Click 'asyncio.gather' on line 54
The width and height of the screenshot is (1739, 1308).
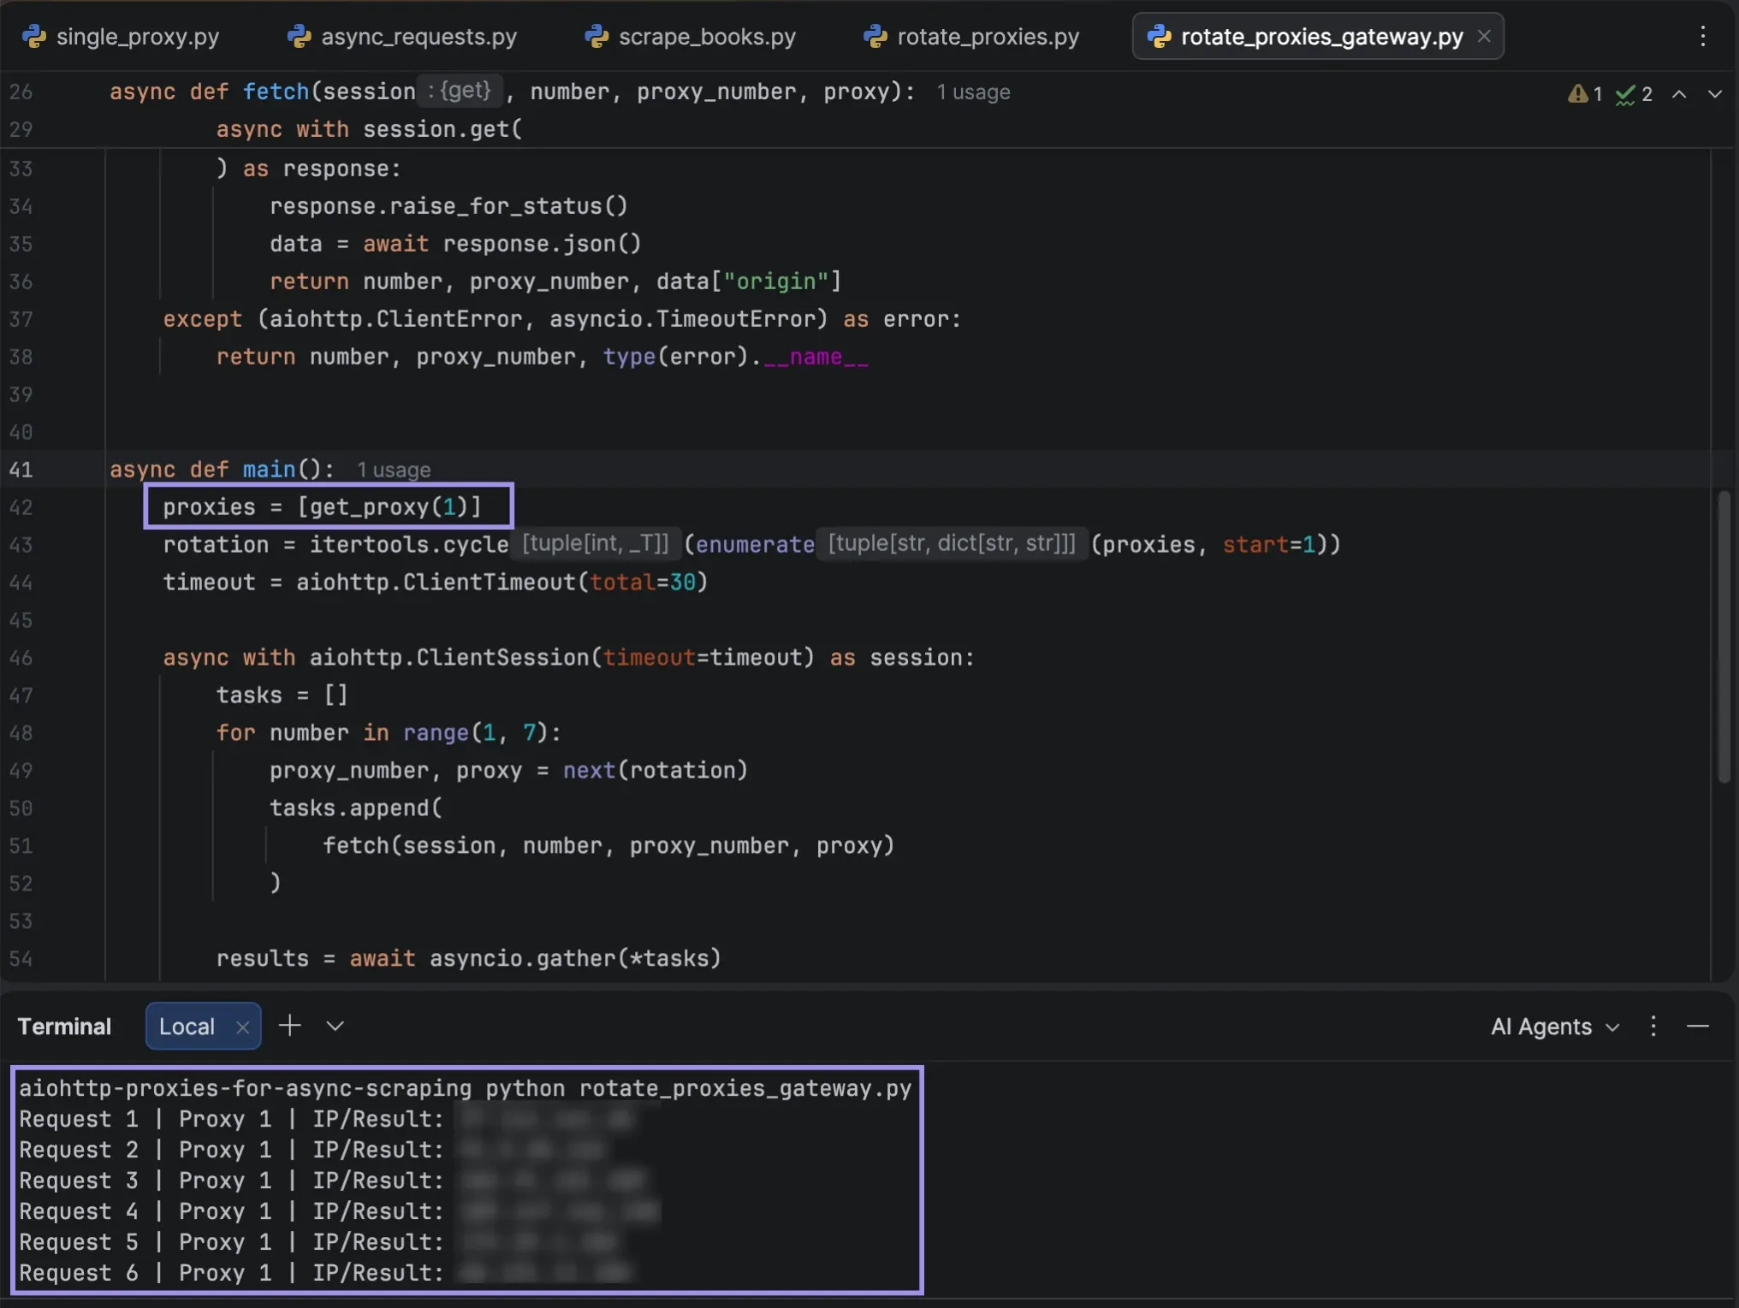click(x=523, y=959)
